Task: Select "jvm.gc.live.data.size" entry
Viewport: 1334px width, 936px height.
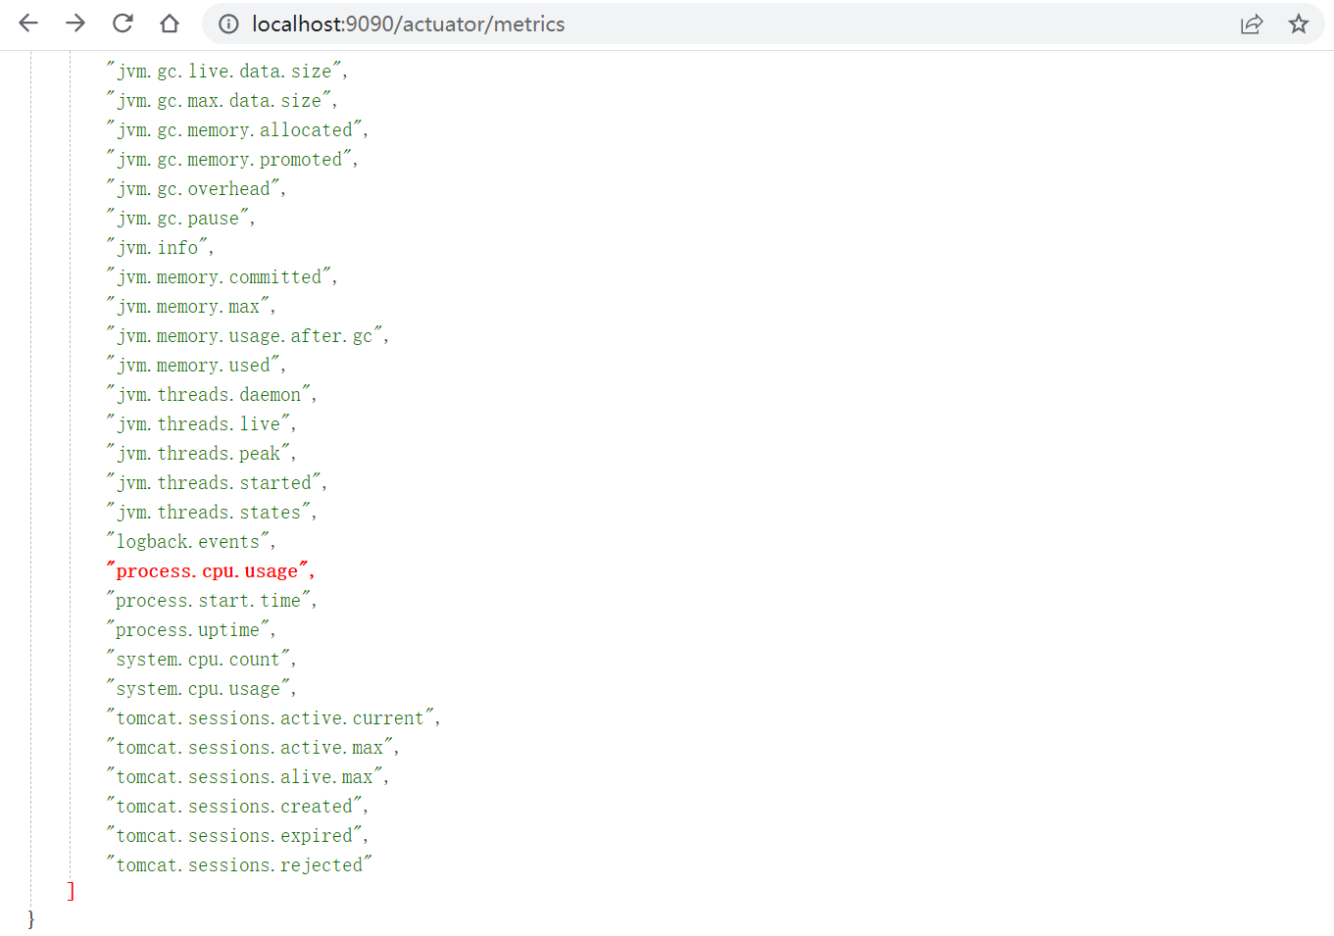Action: click(x=223, y=72)
